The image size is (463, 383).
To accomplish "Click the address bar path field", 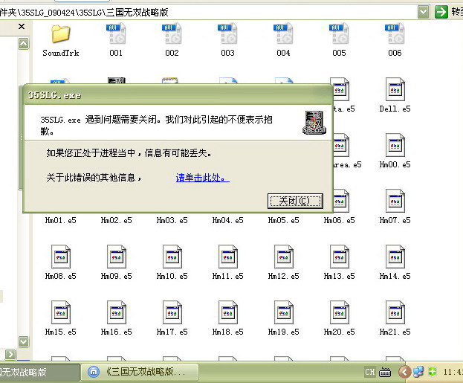I will pyautogui.click(x=208, y=12).
